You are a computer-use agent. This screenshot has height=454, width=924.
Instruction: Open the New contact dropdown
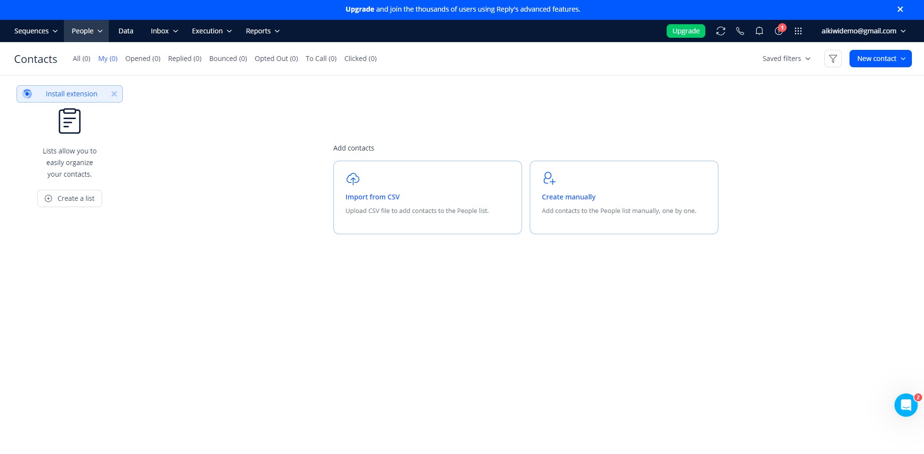tap(880, 59)
